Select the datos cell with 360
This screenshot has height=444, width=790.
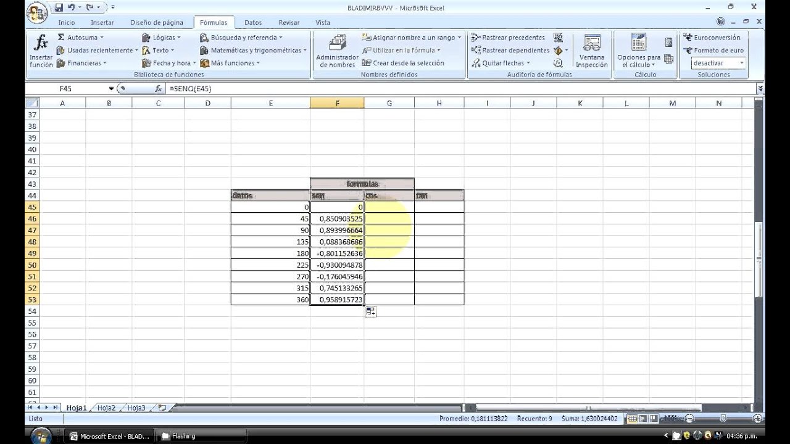271,300
